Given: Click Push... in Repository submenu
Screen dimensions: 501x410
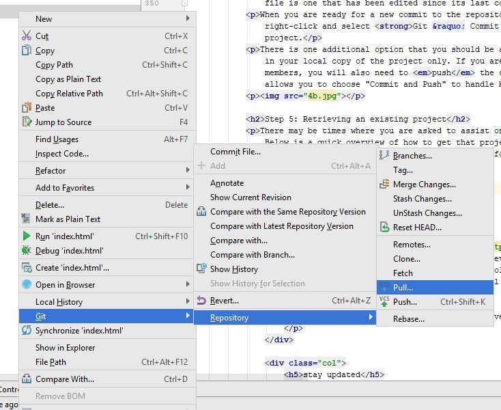Looking at the screenshot, I should tap(405, 302).
